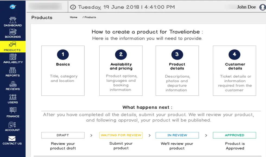This screenshot has width=266, height=157.
Task: Select the Products sidebar icon
Action: (x=12, y=45)
